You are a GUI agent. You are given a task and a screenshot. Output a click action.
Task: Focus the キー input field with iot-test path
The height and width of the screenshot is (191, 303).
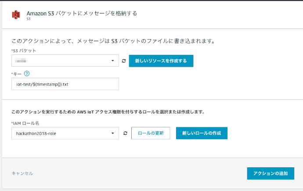pos(65,84)
